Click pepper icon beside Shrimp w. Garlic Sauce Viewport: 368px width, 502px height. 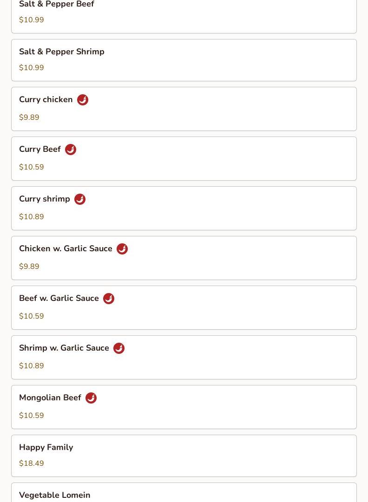pyautogui.click(x=119, y=348)
